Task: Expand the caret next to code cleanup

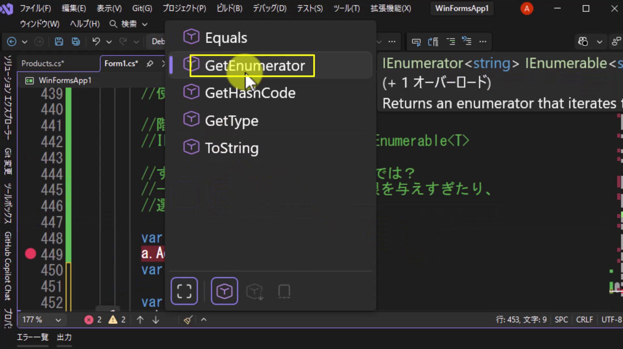Action: click(x=204, y=320)
